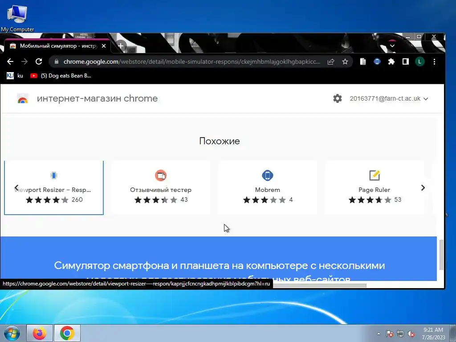Open a new tab with plus button
Image resolution: width=456 pixels, height=342 pixels.
click(x=121, y=46)
